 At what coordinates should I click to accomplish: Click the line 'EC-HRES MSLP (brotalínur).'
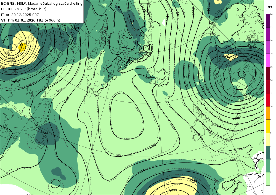click(24, 9)
